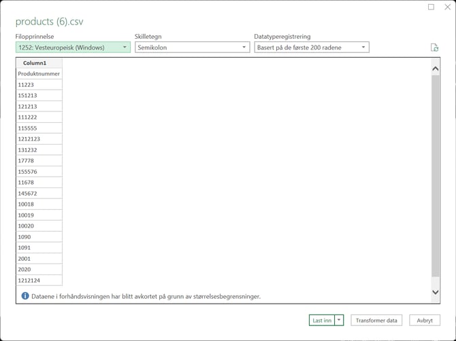456x341 pixels.
Task: Select cell with value 1090
Action: [39, 237]
